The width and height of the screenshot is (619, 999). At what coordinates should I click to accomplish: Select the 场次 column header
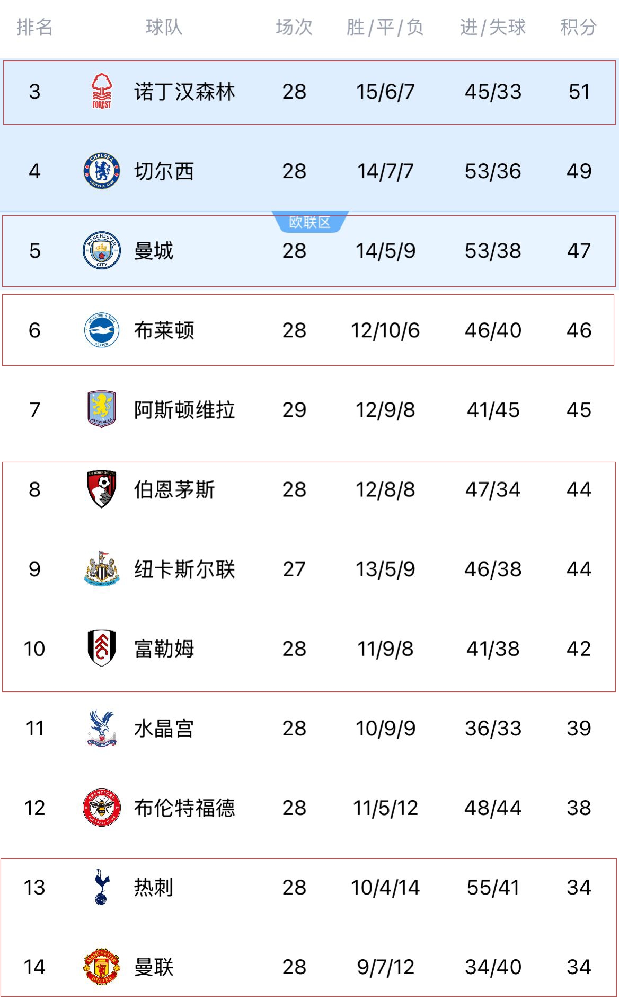(x=294, y=27)
